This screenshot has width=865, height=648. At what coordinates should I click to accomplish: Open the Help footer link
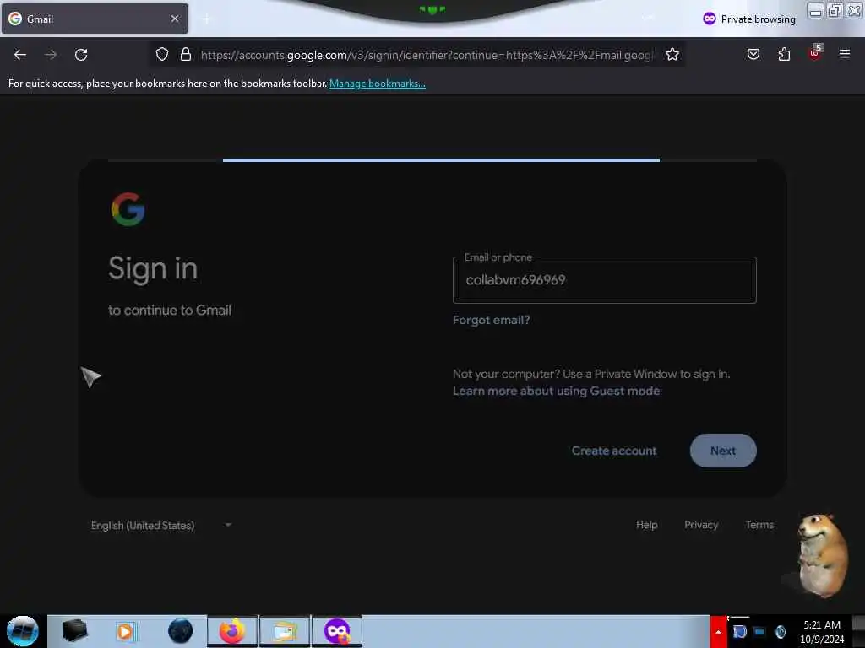click(646, 525)
